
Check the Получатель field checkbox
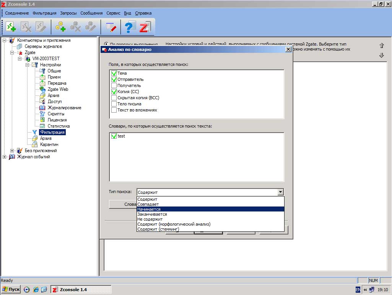point(114,86)
